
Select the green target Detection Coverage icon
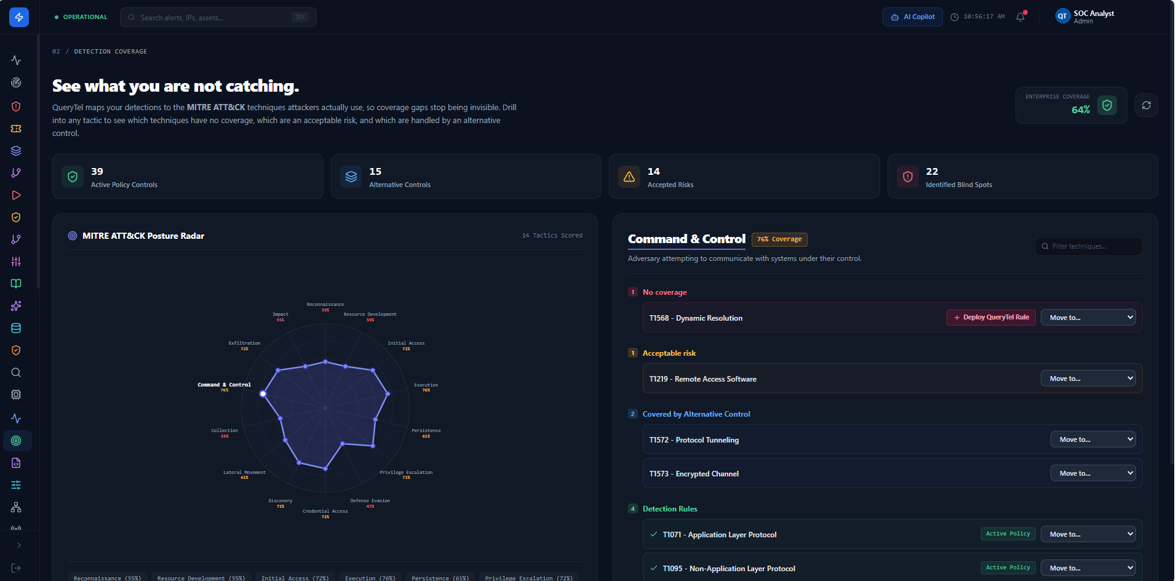click(x=16, y=441)
